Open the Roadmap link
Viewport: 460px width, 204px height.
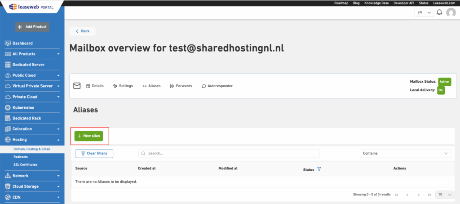point(341,3)
